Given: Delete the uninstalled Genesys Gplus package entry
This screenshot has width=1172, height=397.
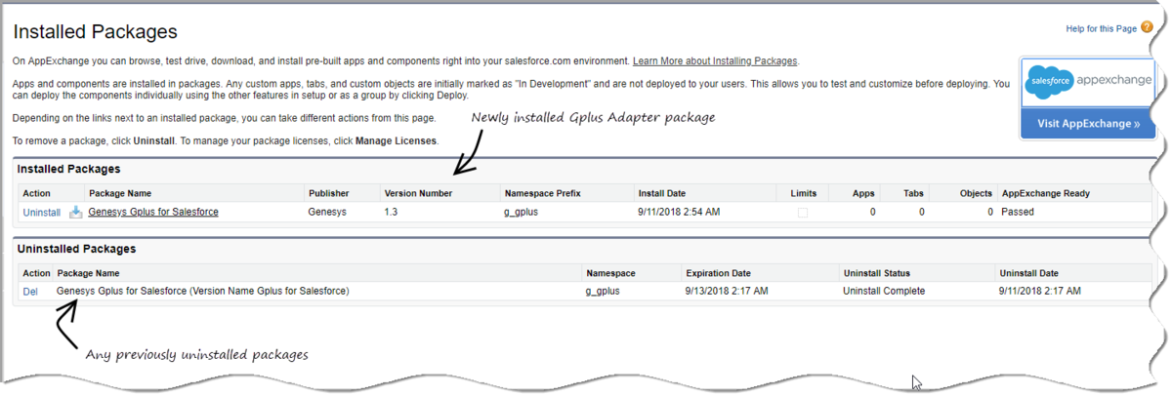Looking at the screenshot, I should click(x=30, y=292).
